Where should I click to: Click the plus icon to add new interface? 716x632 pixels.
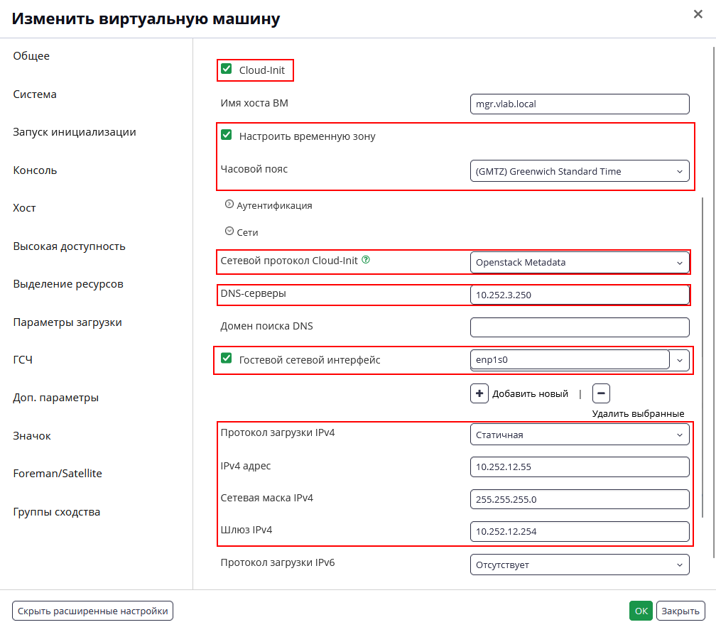pos(479,393)
